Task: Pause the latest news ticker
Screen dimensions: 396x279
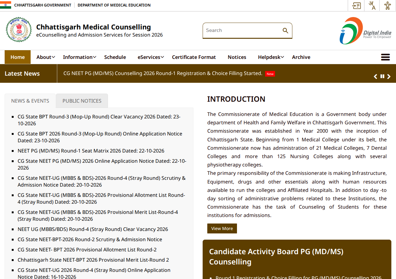Action: [382, 76]
